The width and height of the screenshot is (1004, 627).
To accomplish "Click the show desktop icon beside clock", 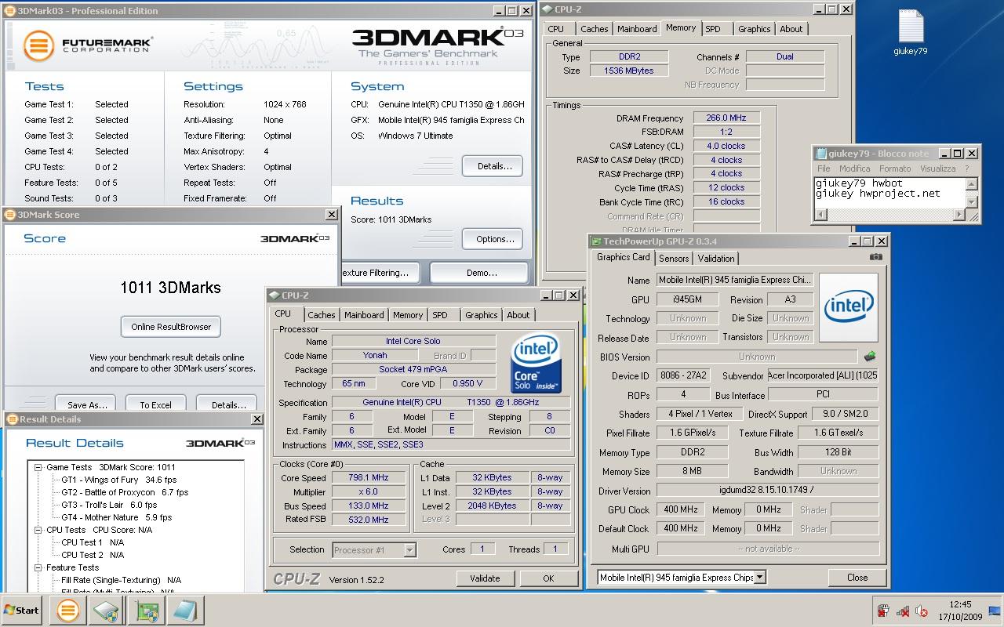I will coord(995,611).
